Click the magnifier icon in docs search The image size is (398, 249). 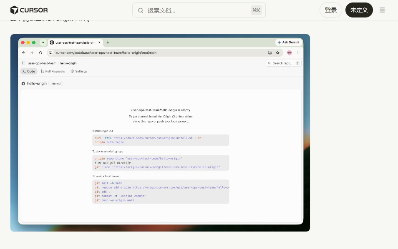tap(140, 10)
